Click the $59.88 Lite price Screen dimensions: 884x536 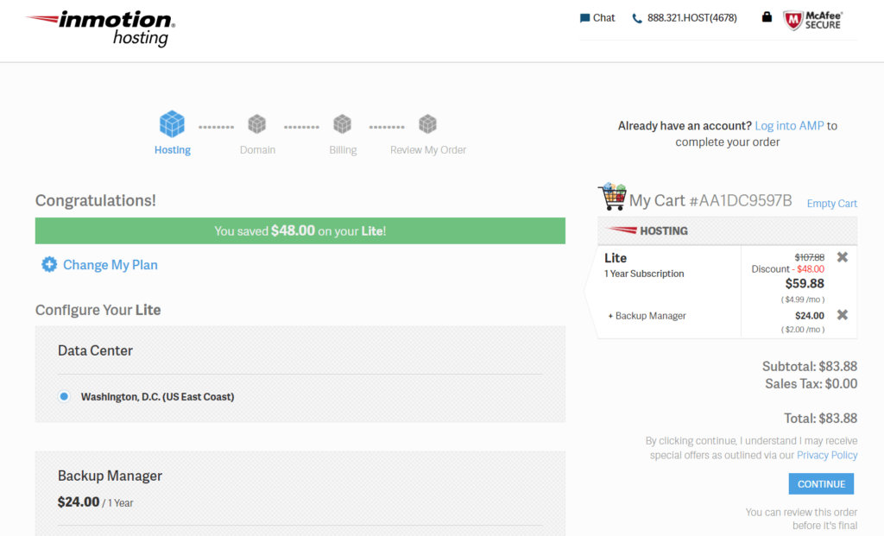tap(805, 283)
